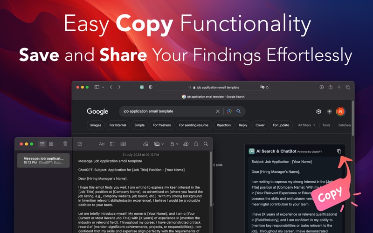Toggle the Safari sidebar

(97, 87)
